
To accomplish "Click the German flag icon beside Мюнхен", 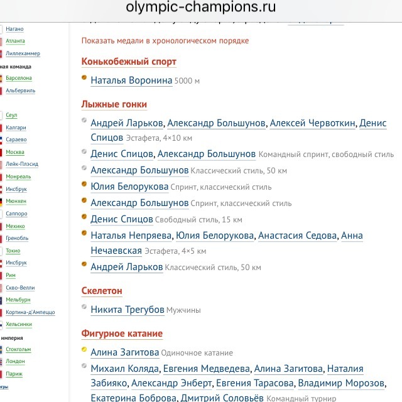I will 1,202.
